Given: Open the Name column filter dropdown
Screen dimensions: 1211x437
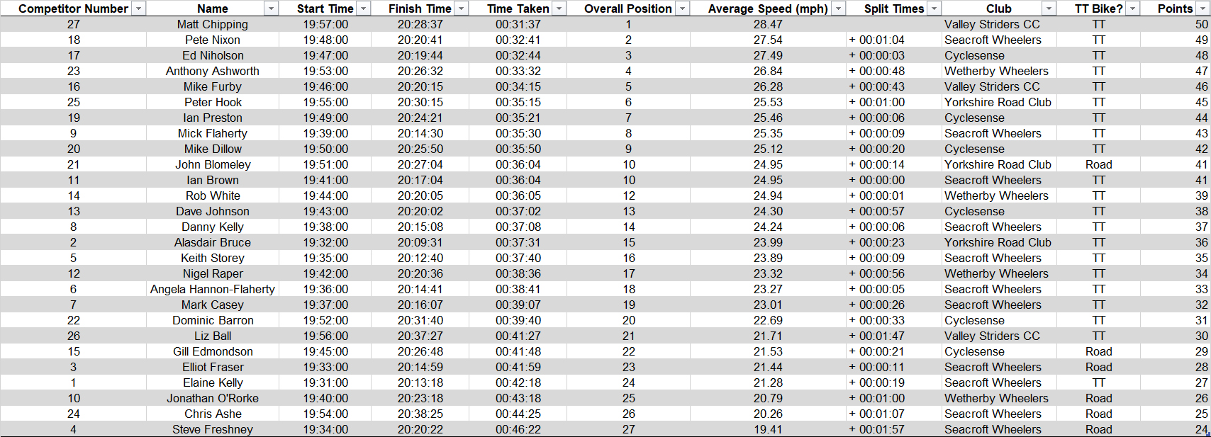Looking at the screenshot, I should [271, 8].
